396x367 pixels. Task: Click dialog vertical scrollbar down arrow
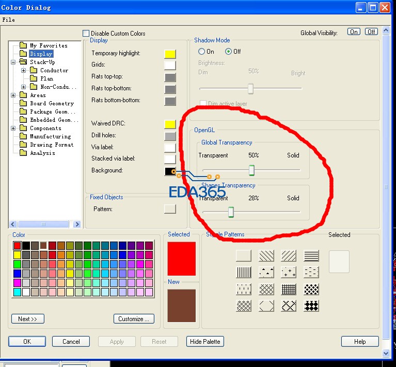386,354
